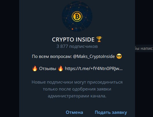Click the Подать заявку button
Screen dimensions: 153x117
pyautogui.click(x=111, y=112)
